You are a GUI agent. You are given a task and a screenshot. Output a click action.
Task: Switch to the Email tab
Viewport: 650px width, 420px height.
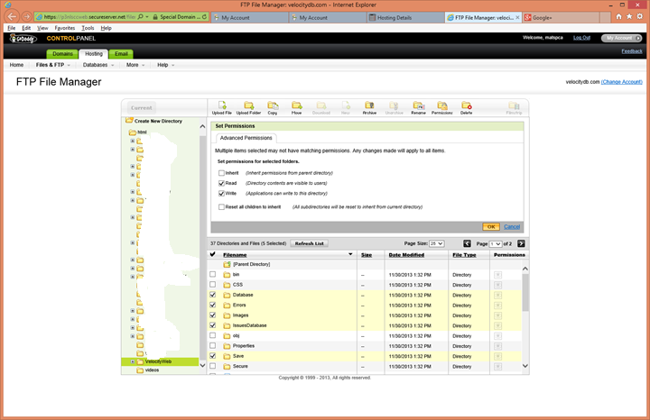click(x=121, y=54)
